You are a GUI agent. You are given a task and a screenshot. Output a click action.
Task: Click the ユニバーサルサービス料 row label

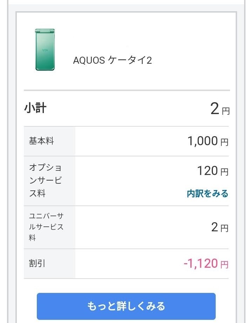coord(46,227)
